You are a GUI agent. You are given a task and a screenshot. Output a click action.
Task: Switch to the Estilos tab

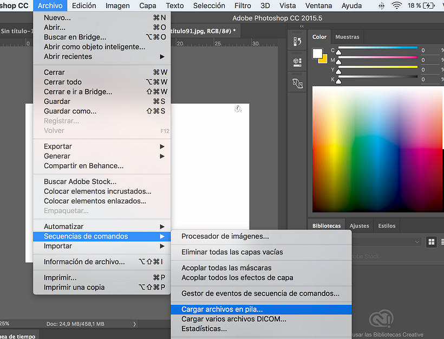coord(387,226)
